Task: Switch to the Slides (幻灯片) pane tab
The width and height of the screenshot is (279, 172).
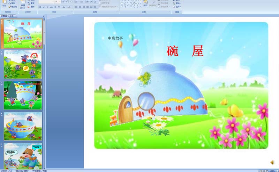Action: coord(4,16)
